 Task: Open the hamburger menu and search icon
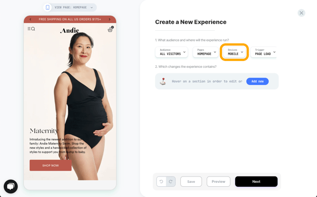pyautogui.click(x=31, y=29)
